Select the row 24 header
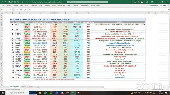The width and height of the screenshot is (170, 95). [2, 59]
